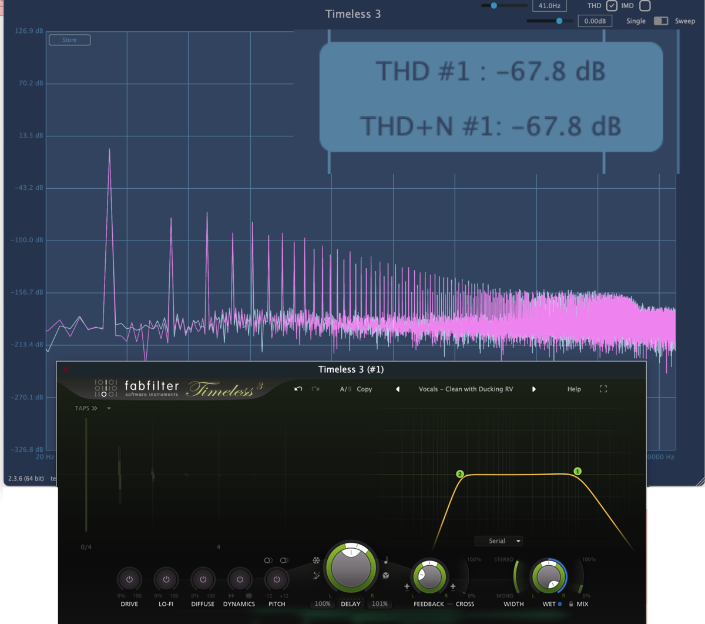
Task: Select the snowflake freeze icon near Delay knob
Action: coord(316,560)
